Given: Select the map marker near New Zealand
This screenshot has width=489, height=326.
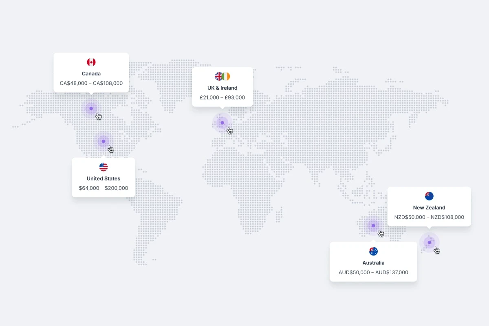Looking at the screenshot, I should click(x=429, y=242).
